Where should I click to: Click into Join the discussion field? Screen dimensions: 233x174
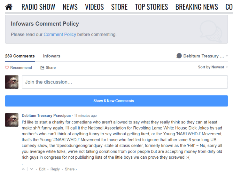[125, 82]
